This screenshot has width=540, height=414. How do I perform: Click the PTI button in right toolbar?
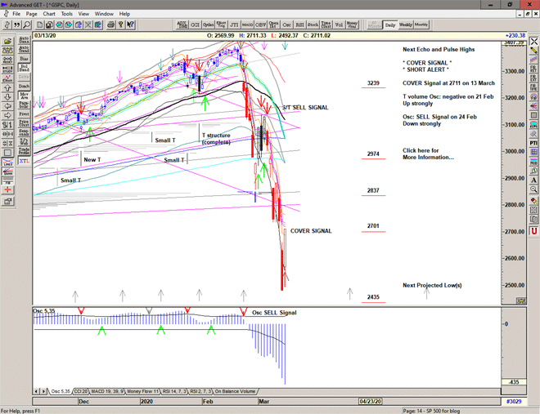[533, 144]
